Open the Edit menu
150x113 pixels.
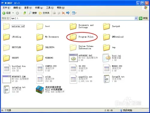click(x=17, y=8)
